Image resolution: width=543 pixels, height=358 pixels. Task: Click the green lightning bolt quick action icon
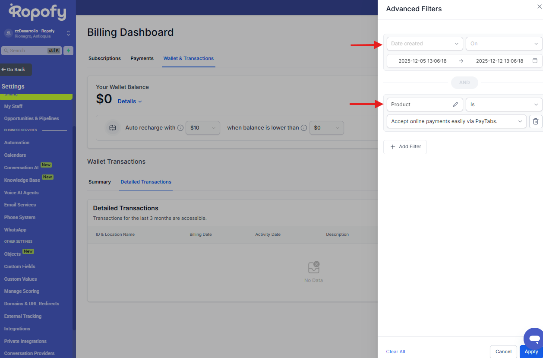pos(68,51)
